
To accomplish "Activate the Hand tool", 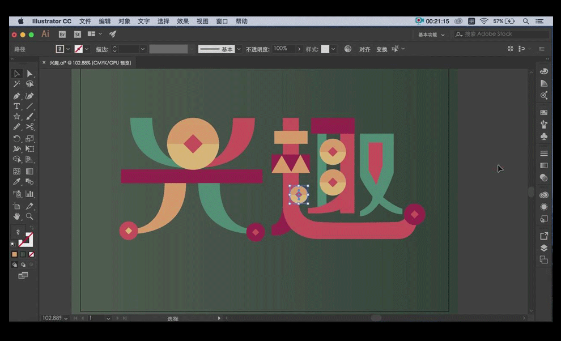I will 16,216.
